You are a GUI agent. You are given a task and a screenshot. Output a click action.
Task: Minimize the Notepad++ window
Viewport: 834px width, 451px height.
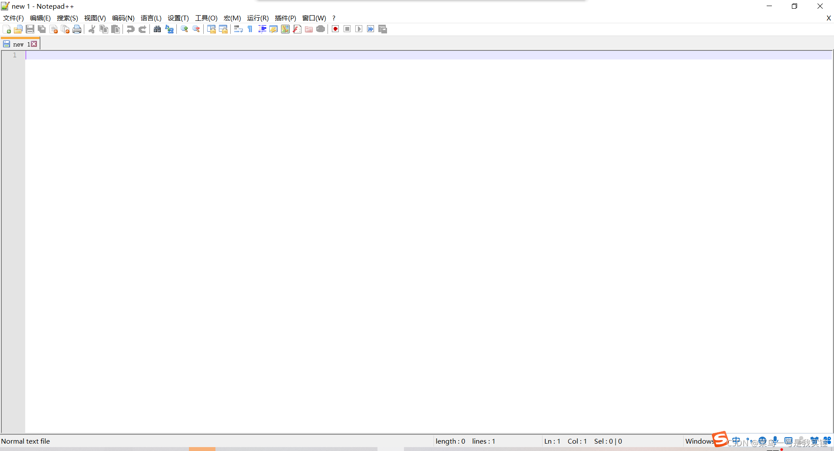[769, 6]
